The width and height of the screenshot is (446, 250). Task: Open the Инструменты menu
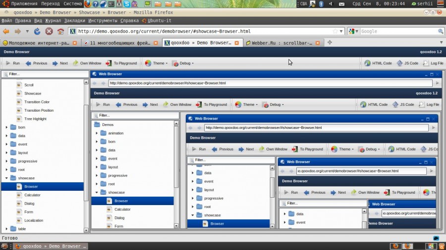click(x=103, y=21)
